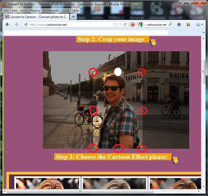208x196 pixels.
Task: Open a new tab with plus button
Action: click(x=73, y=17)
